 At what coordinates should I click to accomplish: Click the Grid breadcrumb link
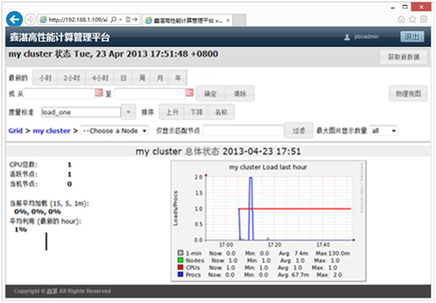16,131
